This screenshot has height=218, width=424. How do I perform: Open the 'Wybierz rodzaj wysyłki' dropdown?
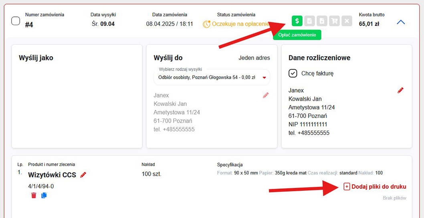[x=212, y=77]
